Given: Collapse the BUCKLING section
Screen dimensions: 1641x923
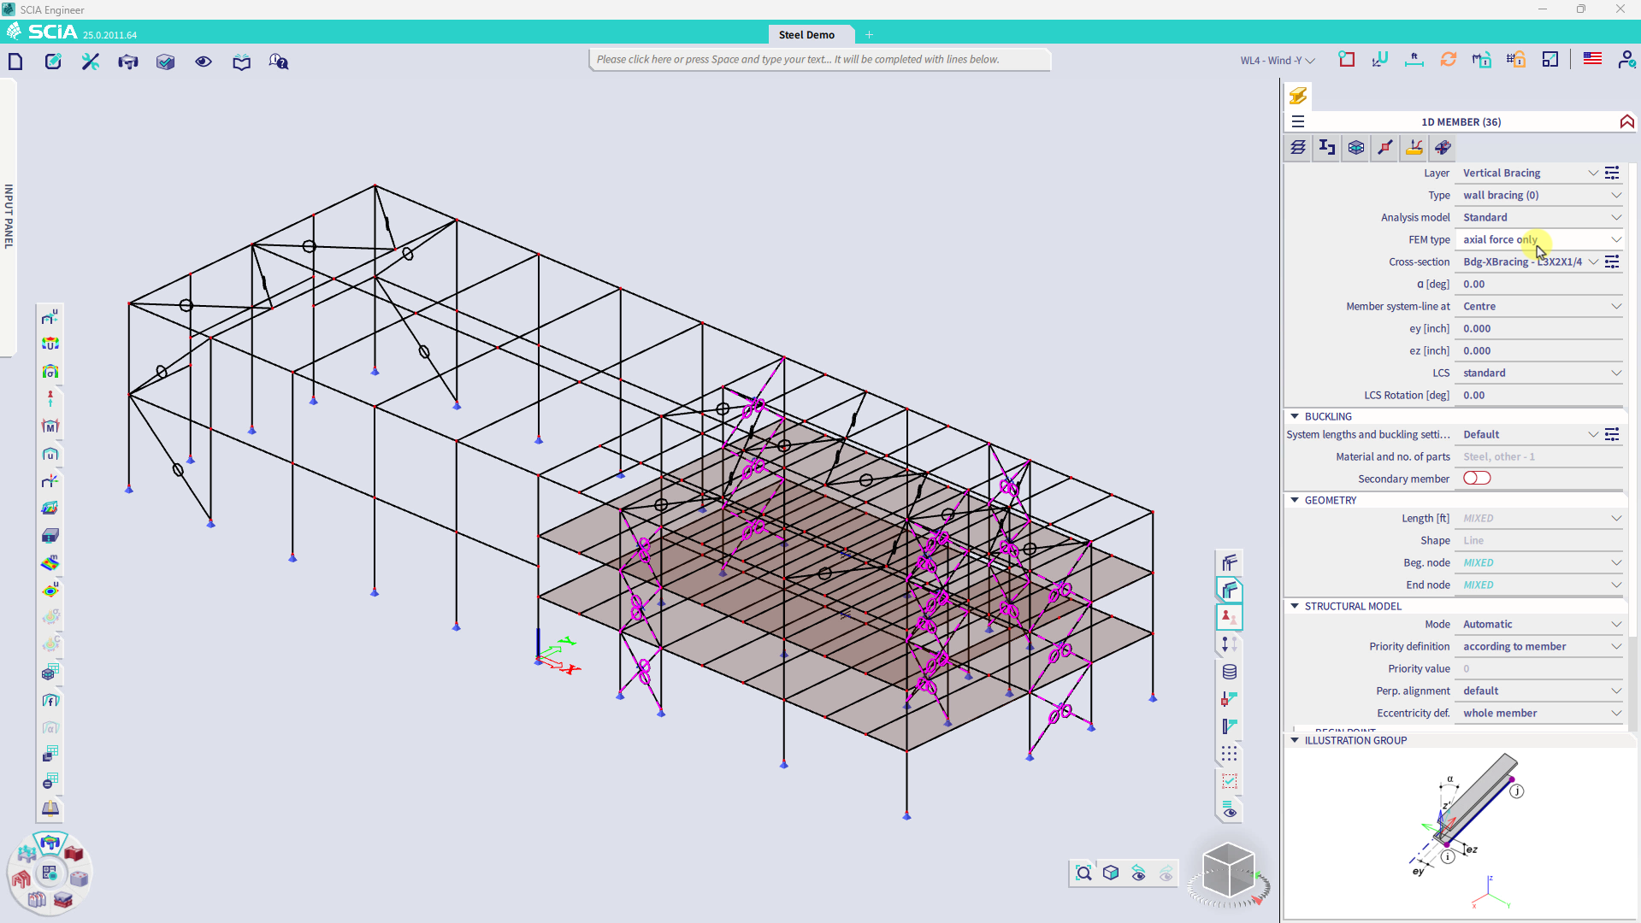Looking at the screenshot, I should [x=1294, y=416].
